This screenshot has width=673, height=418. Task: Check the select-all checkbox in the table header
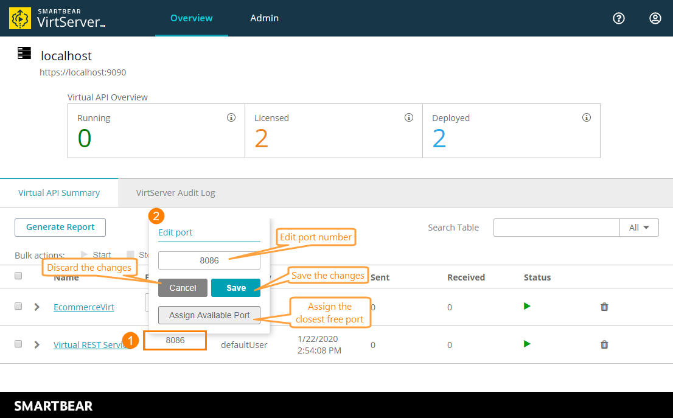pyautogui.click(x=18, y=275)
